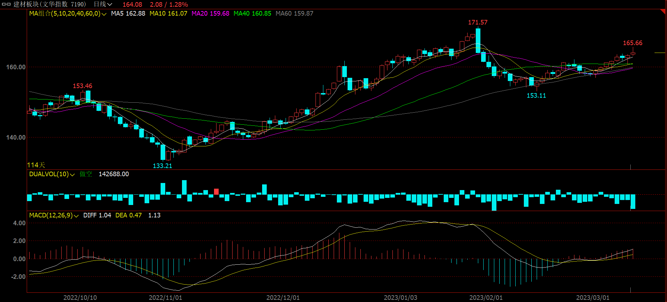Click the 2023/02/01 date label
The width and height of the screenshot is (667, 302).
click(x=486, y=298)
